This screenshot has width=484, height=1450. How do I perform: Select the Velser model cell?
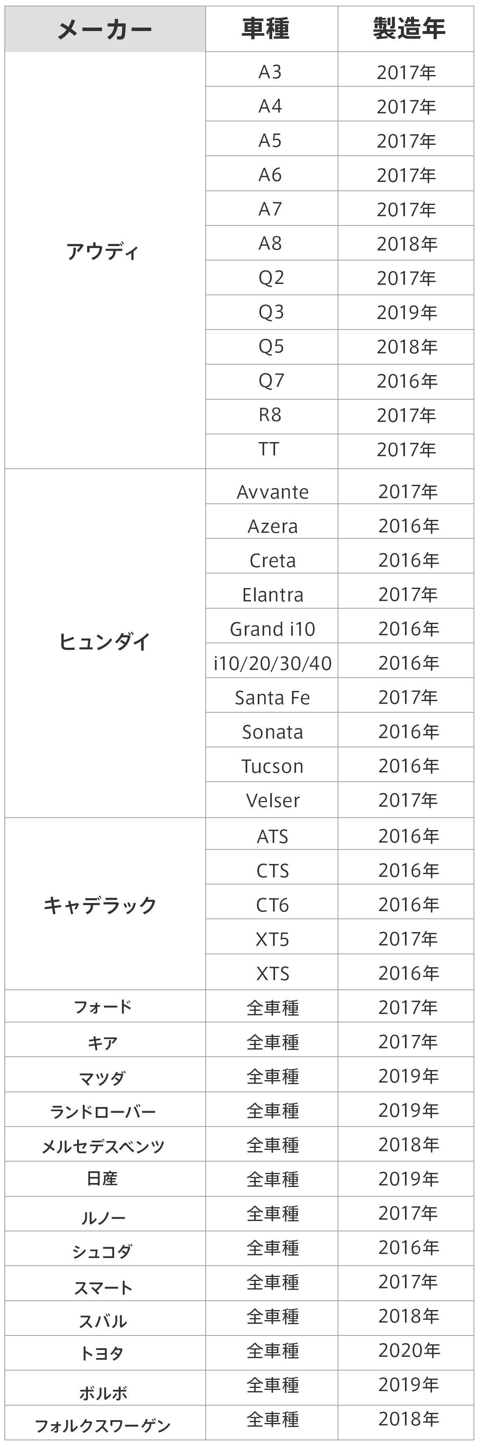click(272, 801)
